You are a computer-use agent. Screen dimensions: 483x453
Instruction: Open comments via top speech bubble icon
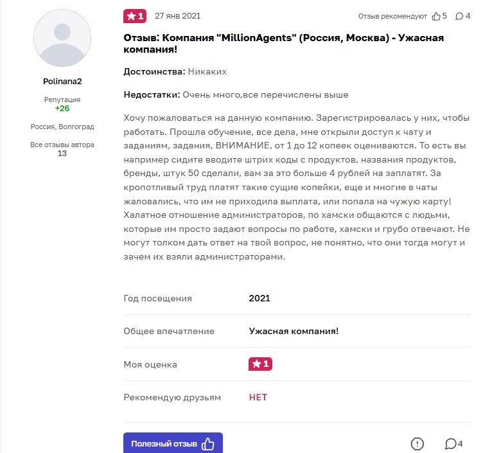(460, 16)
